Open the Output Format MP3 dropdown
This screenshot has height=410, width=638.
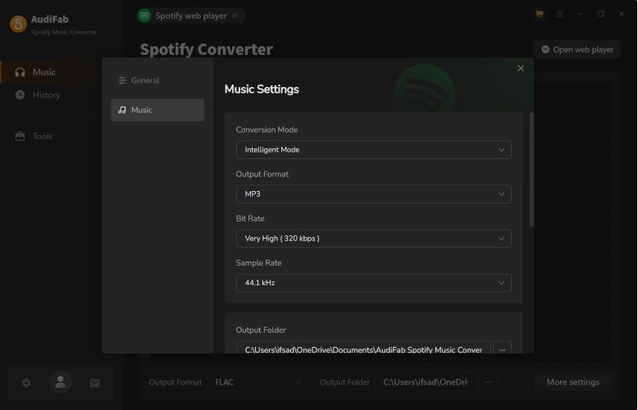tap(373, 194)
